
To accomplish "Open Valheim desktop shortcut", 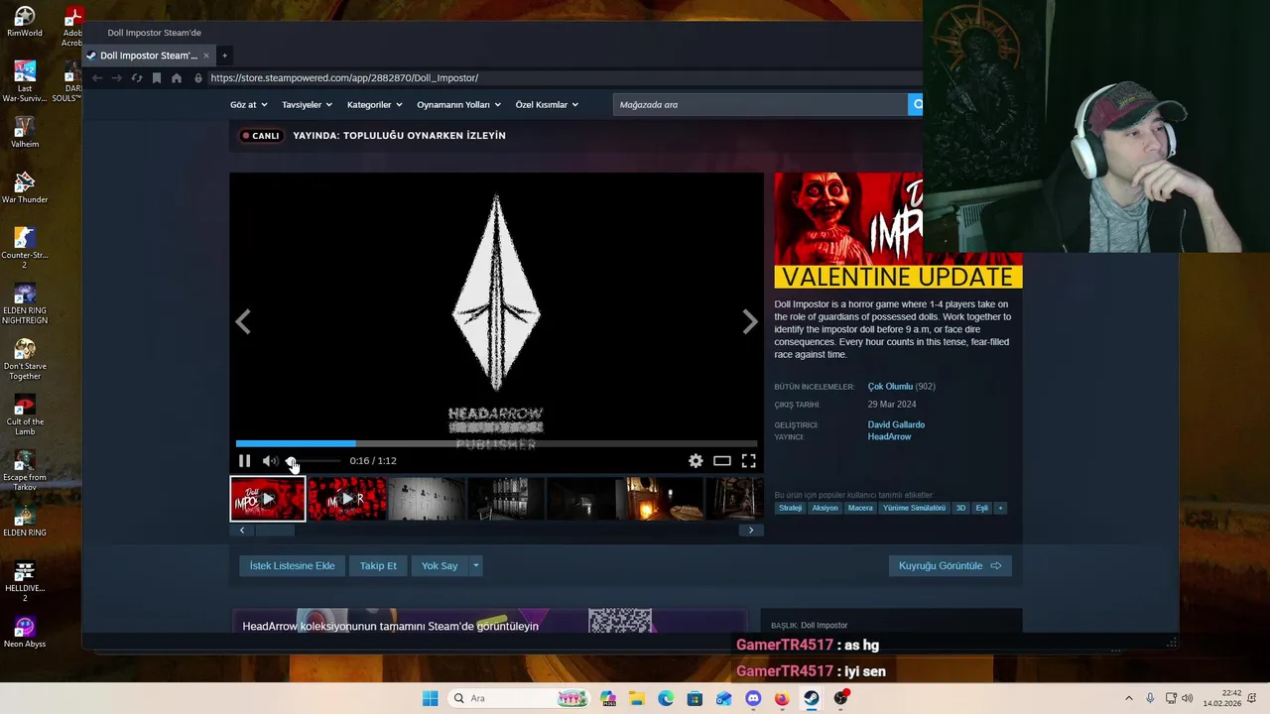I will 25,133.
